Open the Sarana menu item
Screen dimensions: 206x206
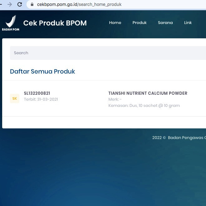click(x=165, y=23)
